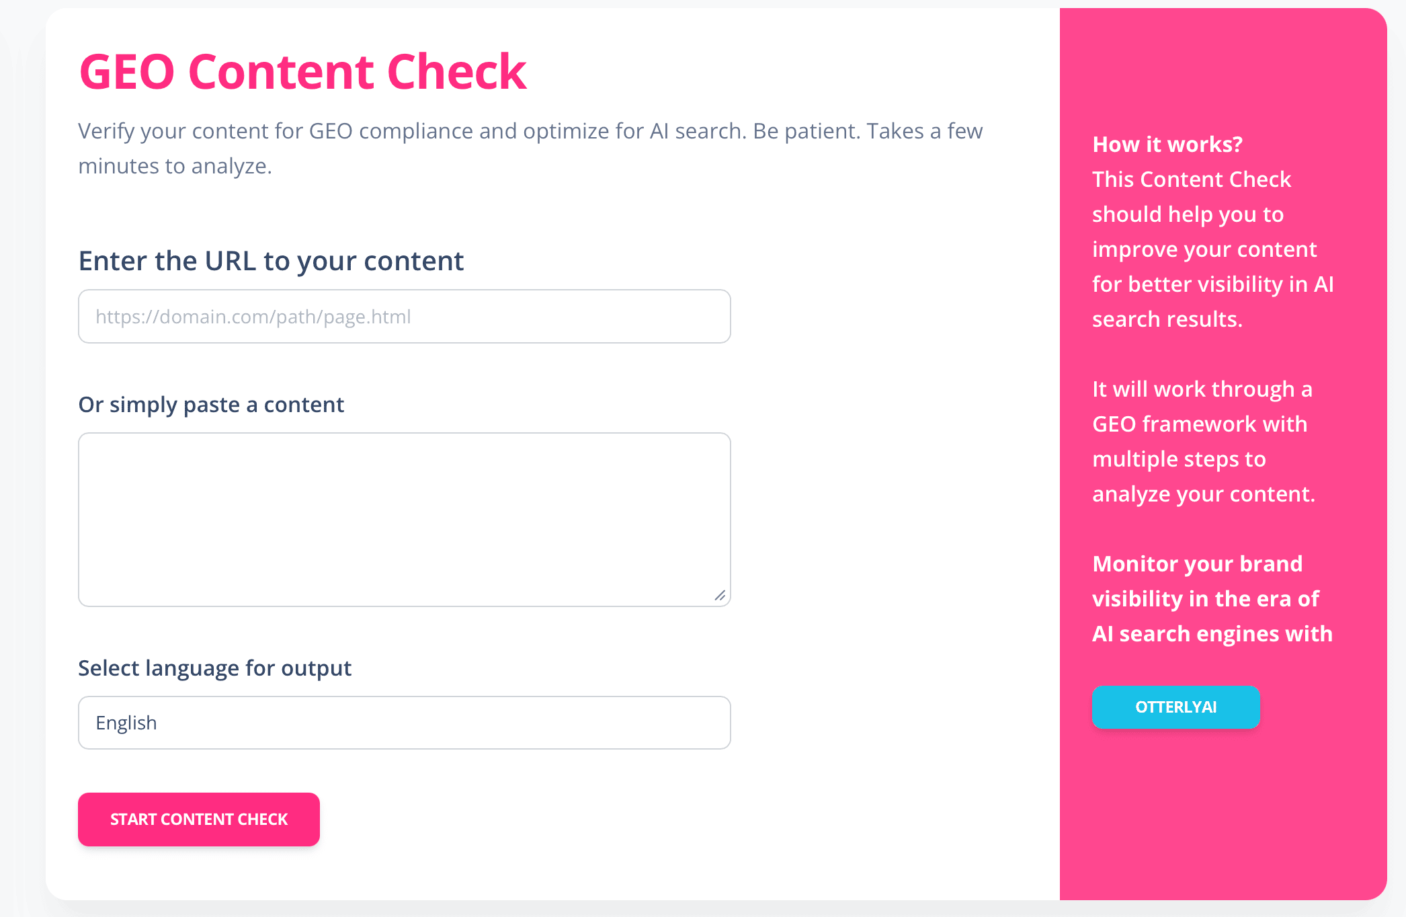This screenshot has height=917, width=1406.
Task: Click the GEO Content Check heading
Action: (302, 70)
